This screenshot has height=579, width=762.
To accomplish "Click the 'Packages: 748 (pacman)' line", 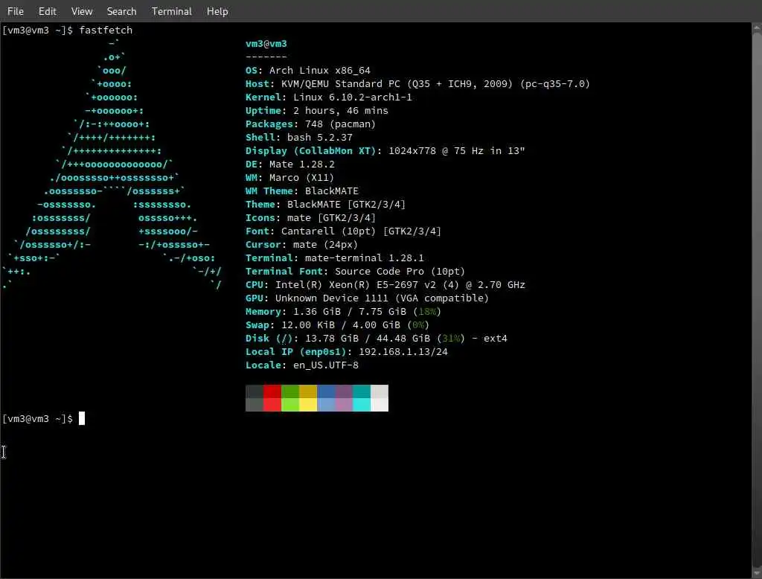I will point(310,124).
